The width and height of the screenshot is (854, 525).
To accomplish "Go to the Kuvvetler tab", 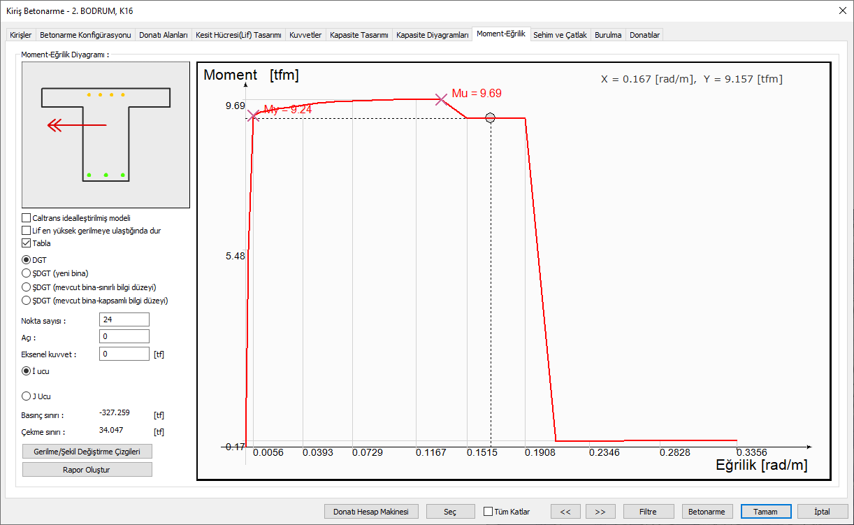I will [305, 35].
